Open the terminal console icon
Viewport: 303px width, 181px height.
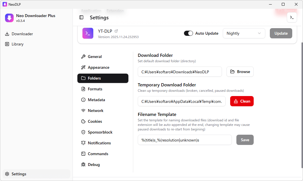(292, 18)
